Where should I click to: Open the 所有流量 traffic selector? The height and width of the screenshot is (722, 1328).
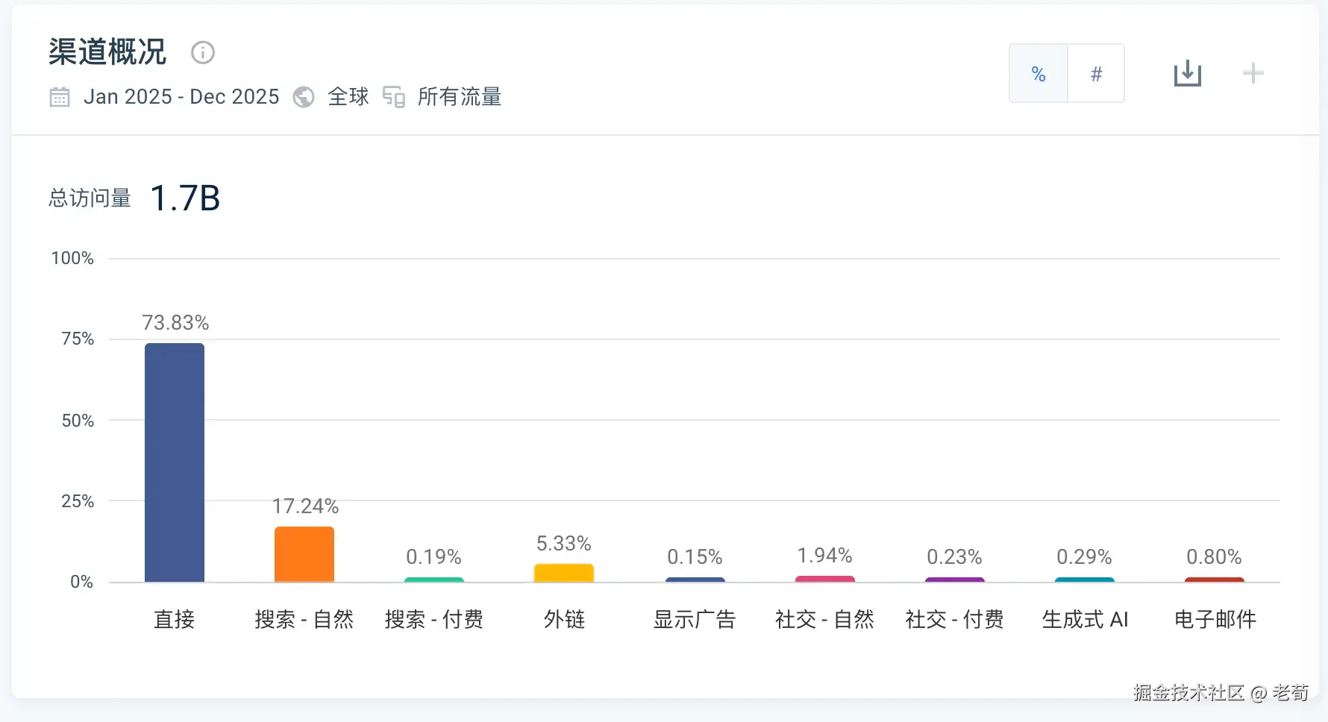[460, 97]
